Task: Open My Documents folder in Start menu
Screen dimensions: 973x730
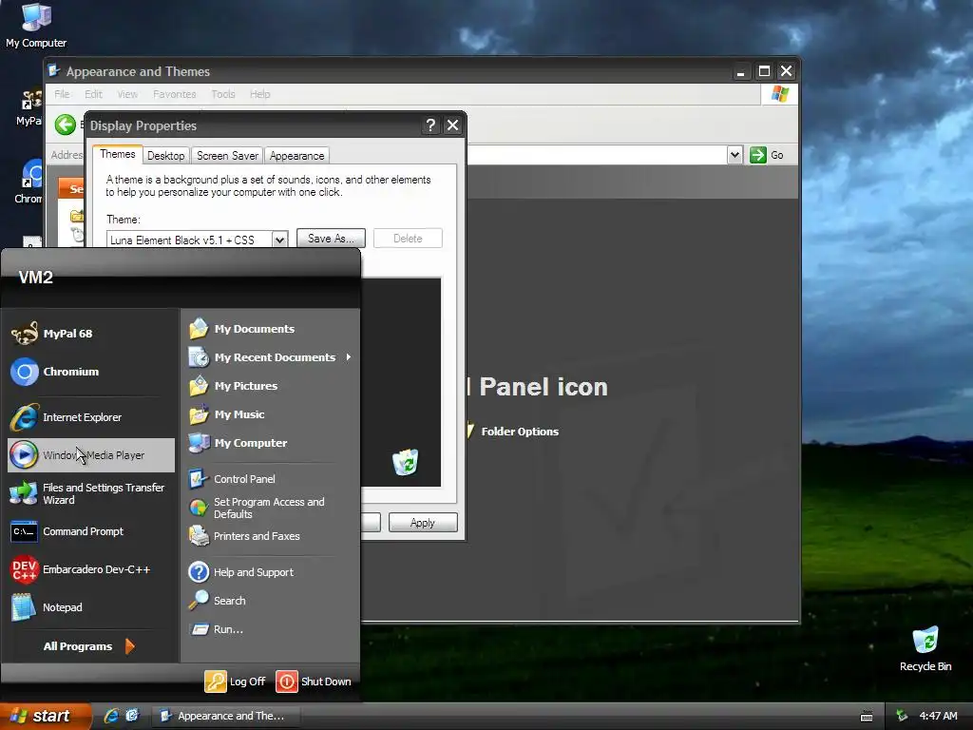Action: coord(270,328)
